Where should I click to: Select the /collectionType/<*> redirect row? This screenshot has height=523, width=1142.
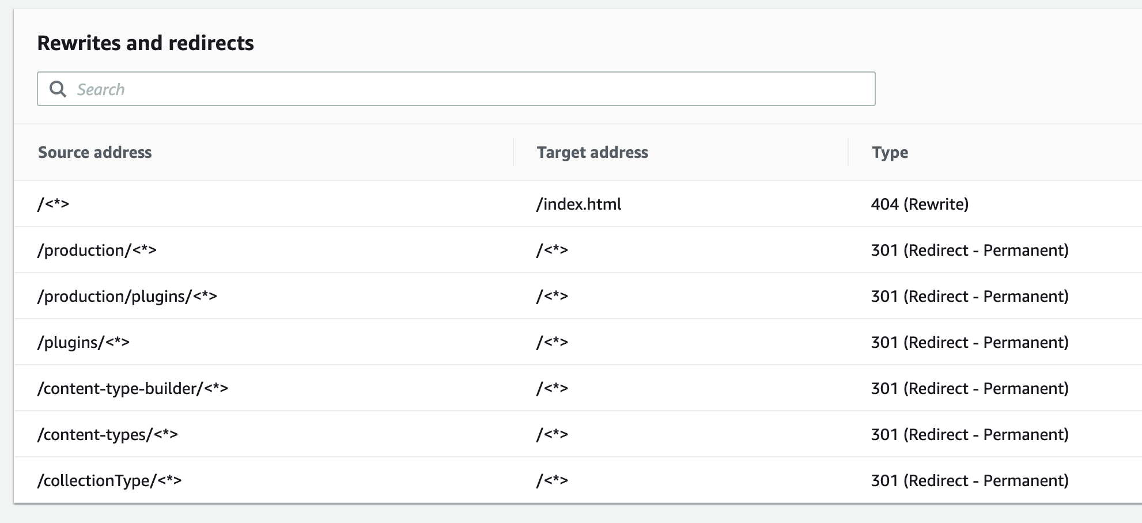pyautogui.click(x=109, y=480)
